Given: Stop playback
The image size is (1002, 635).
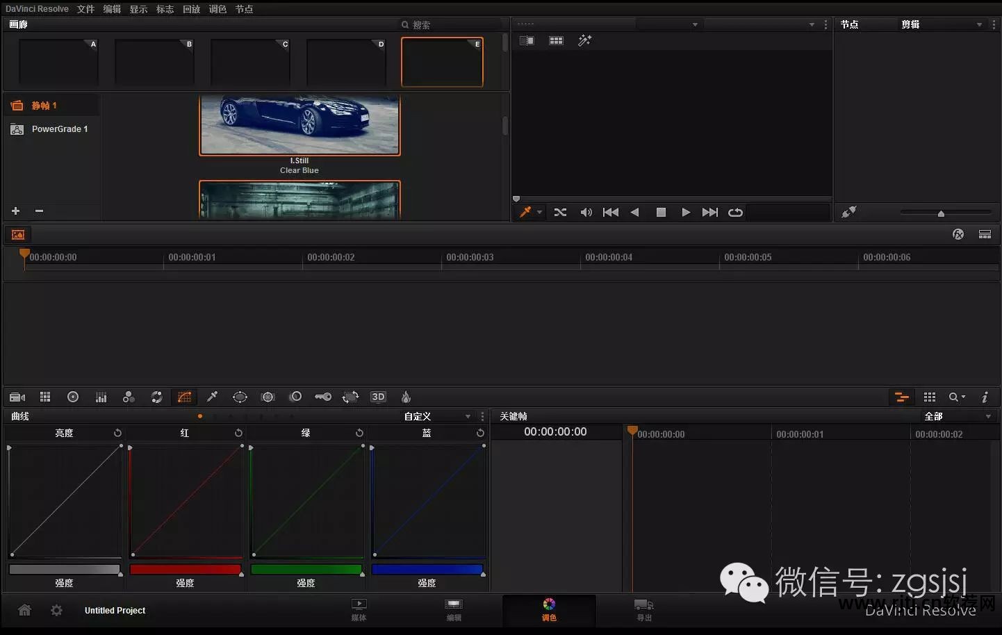Looking at the screenshot, I should pyautogui.click(x=661, y=213).
